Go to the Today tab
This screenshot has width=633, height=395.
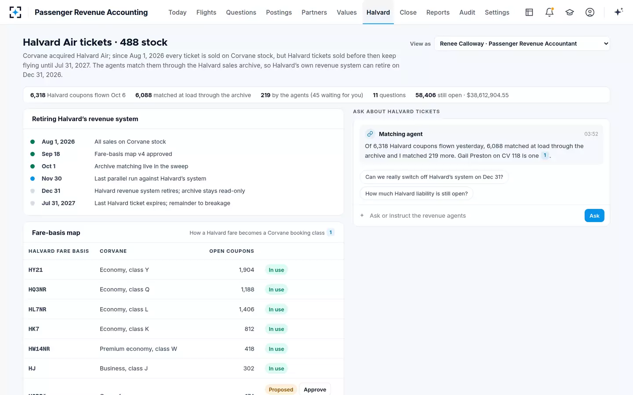point(178,12)
